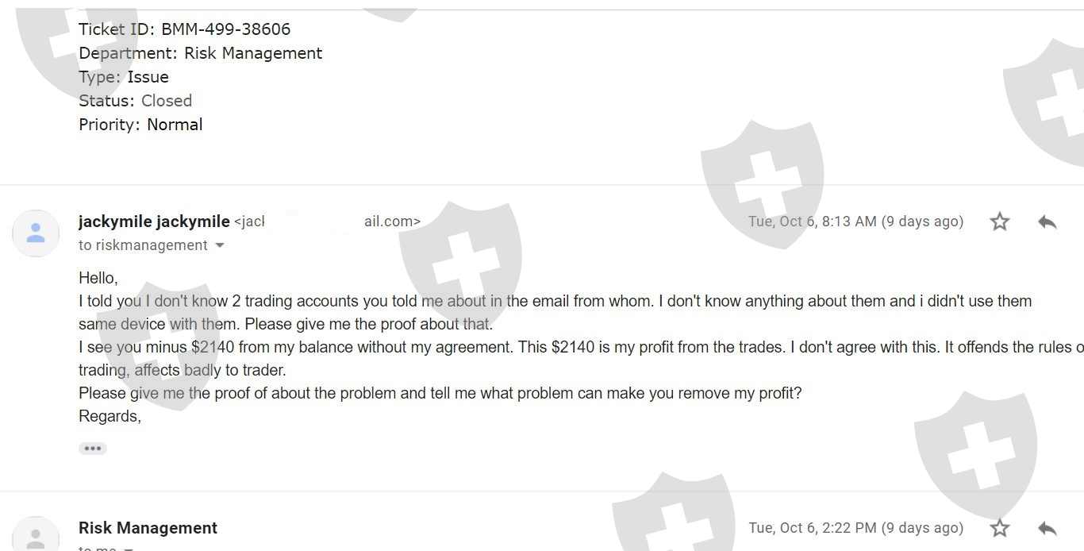1084x551 pixels.
Task: Click the Ticket ID BMM-499-38606 line
Action: point(184,29)
